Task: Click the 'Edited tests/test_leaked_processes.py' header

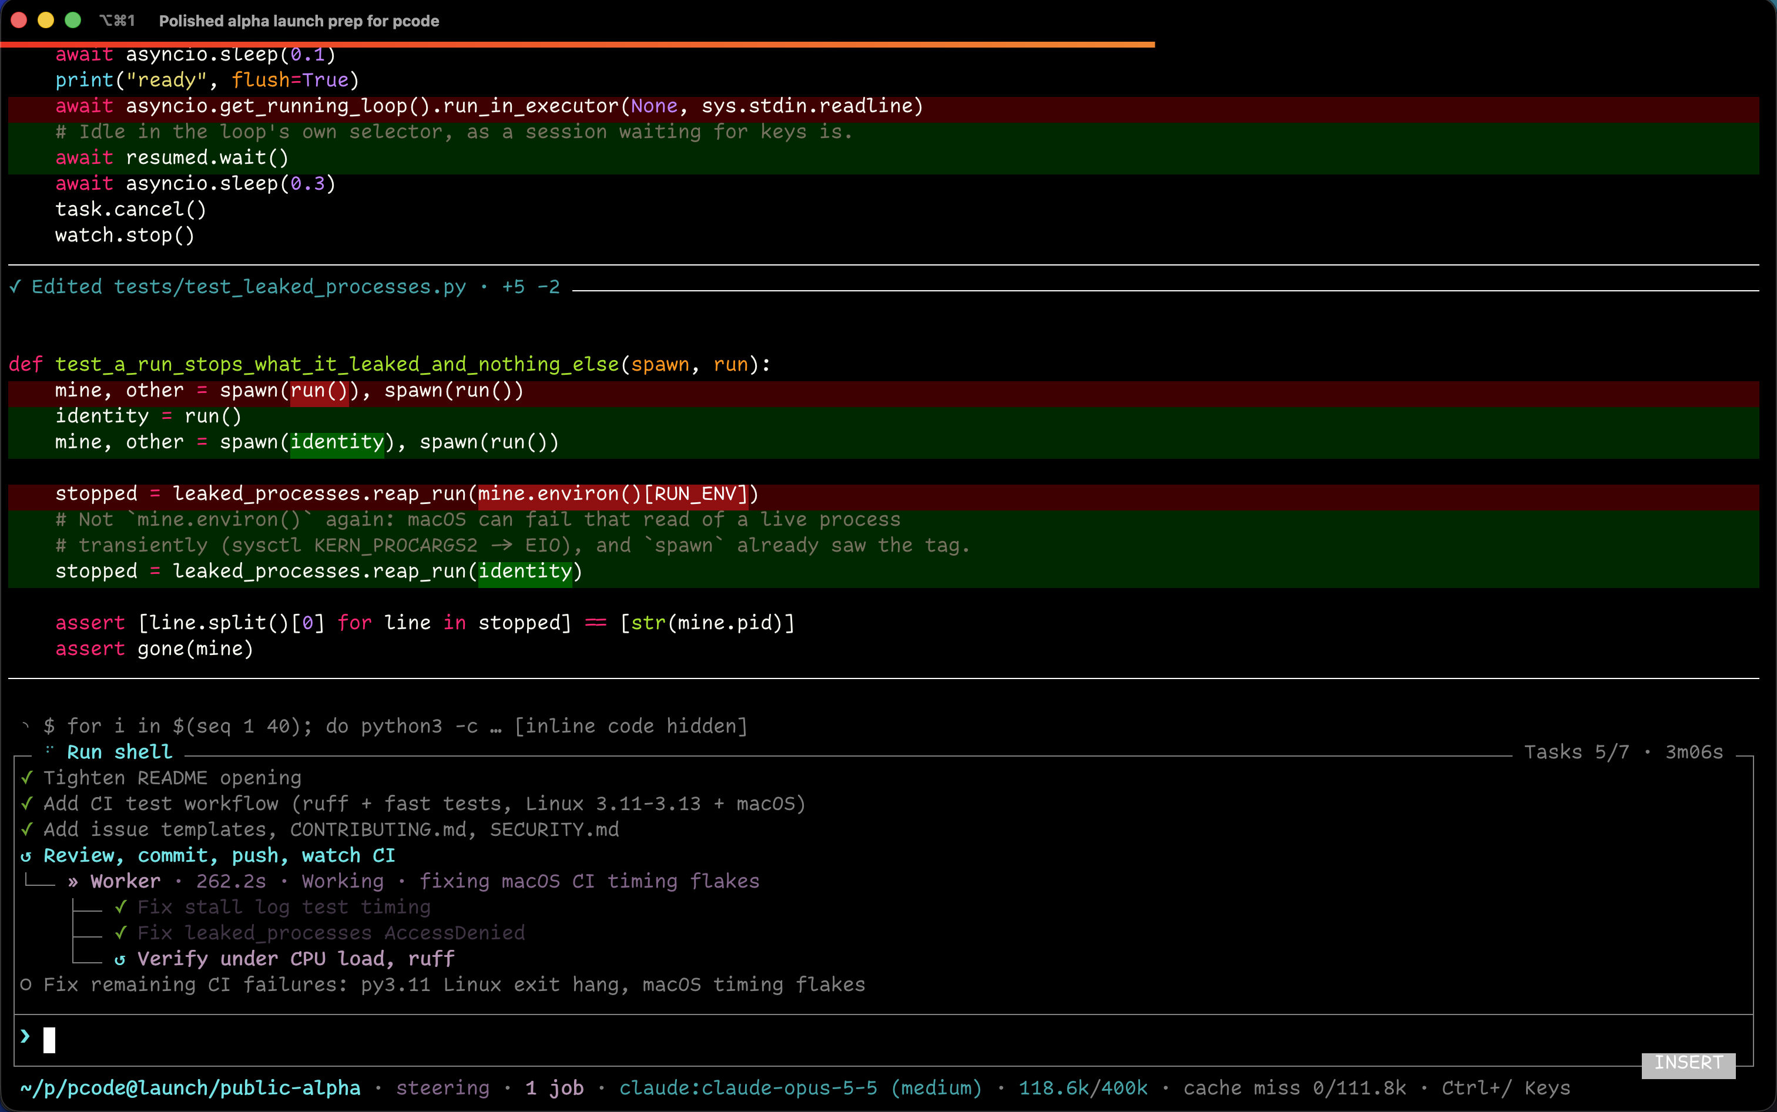Action: pyautogui.click(x=249, y=287)
